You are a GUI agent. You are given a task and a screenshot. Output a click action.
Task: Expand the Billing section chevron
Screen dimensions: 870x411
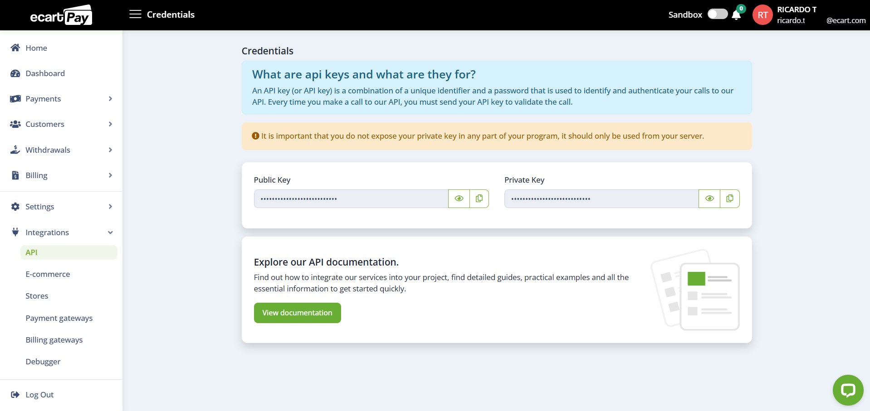110,175
